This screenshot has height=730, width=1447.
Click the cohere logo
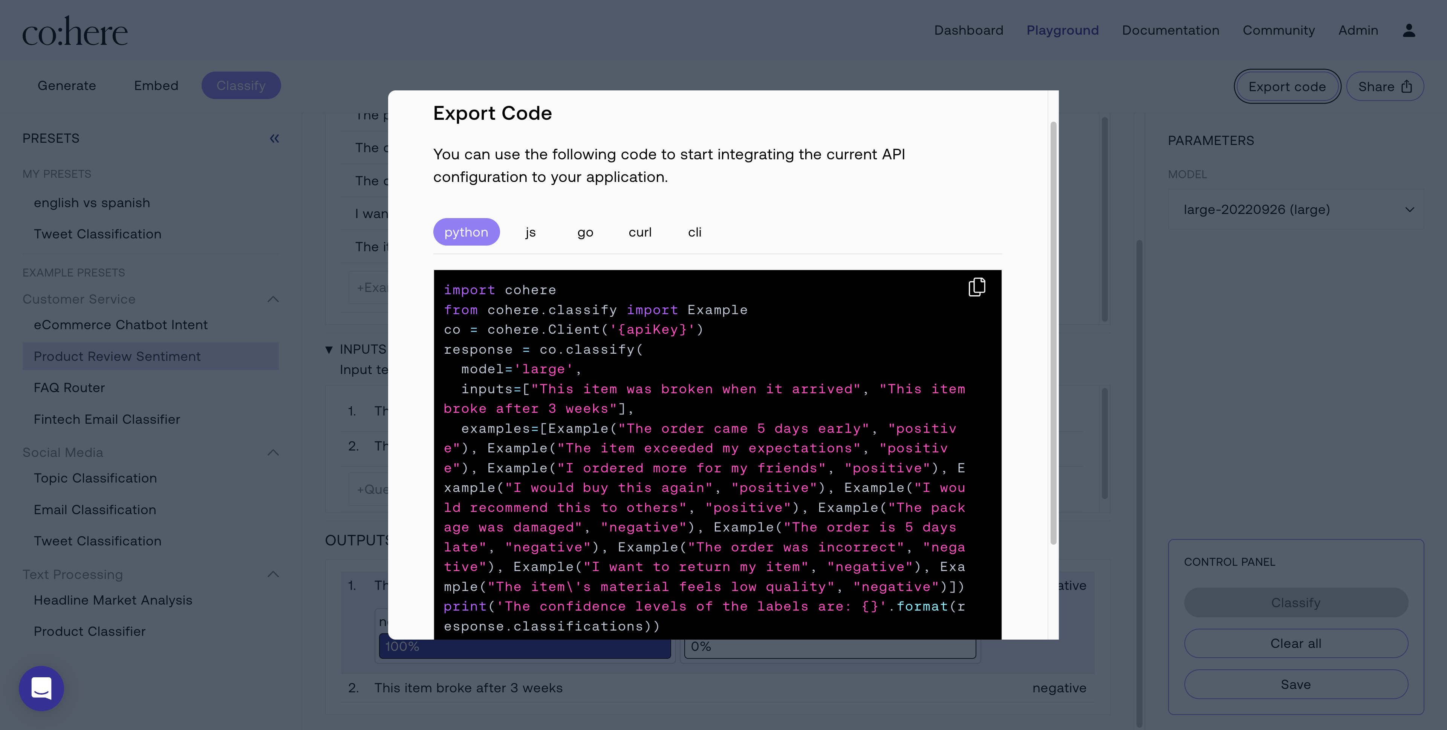(x=75, y=31)
